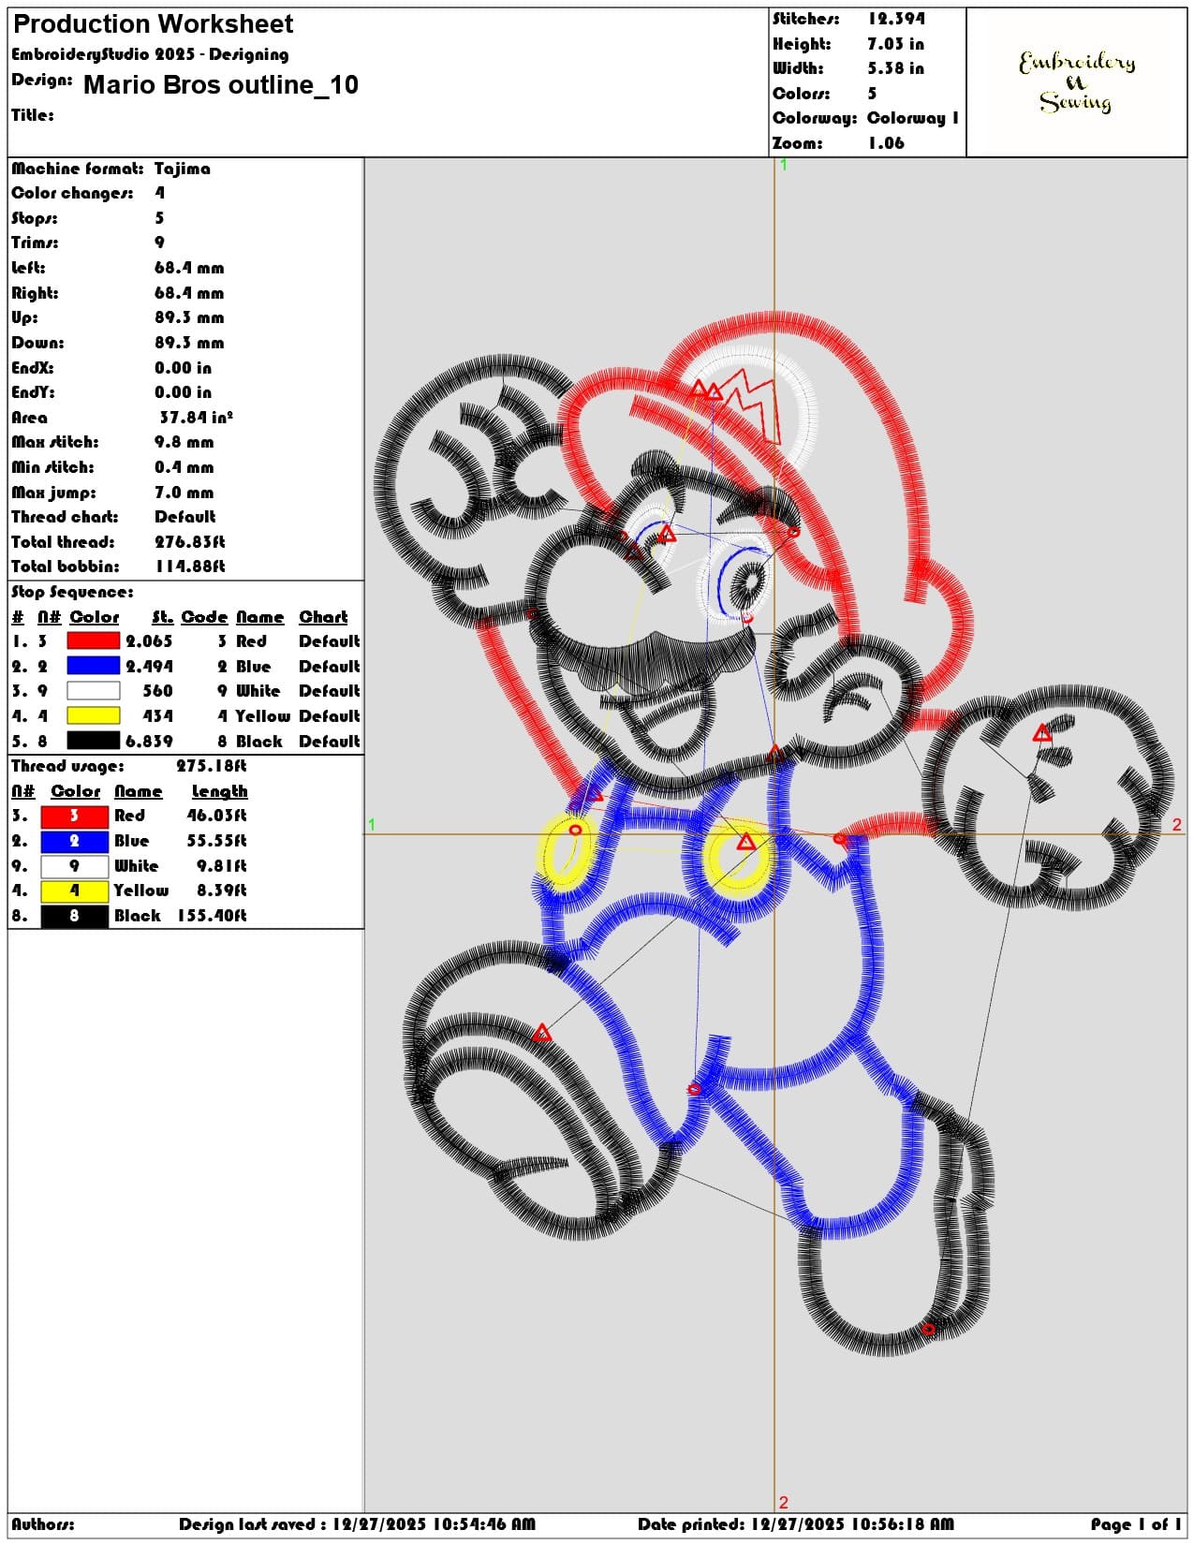Select the black swatch in Stop Sequence row 5

(94, 741)
